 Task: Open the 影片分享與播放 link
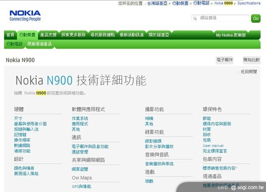[x=159, y=146]
